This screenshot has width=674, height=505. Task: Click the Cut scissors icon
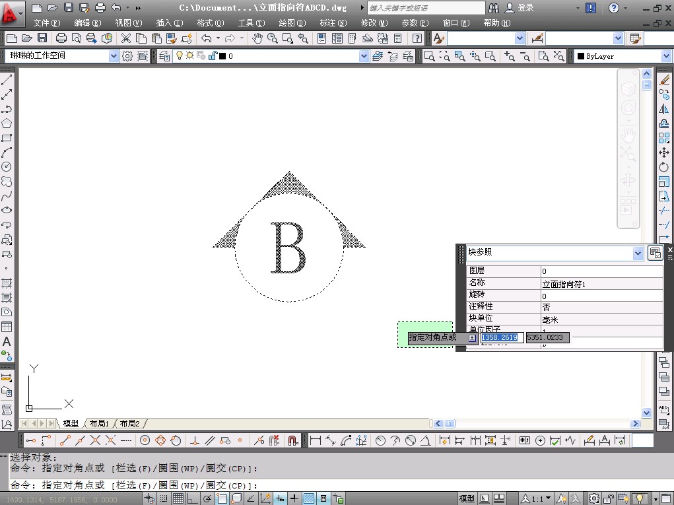125,38
